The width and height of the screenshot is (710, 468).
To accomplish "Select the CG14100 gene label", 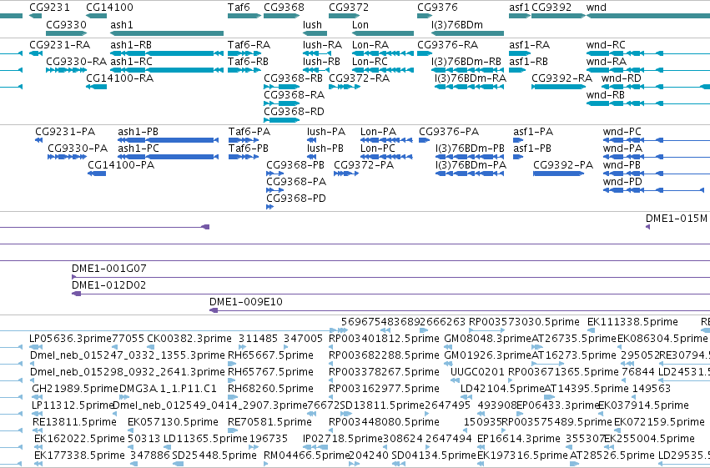I will tap(109, 8).
